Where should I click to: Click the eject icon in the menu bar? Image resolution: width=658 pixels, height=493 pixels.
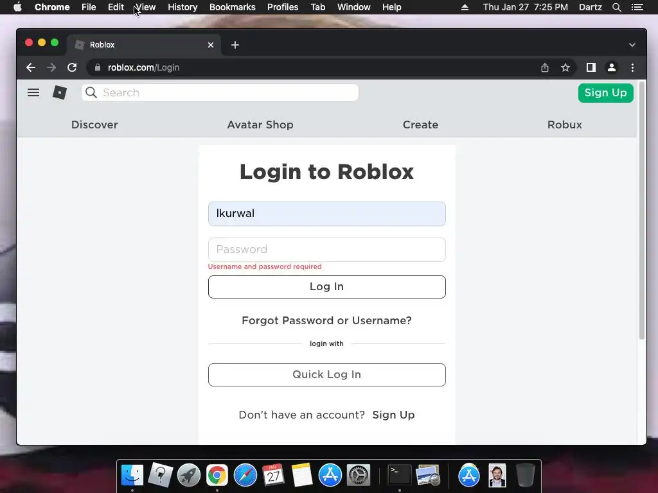point(465,7)
